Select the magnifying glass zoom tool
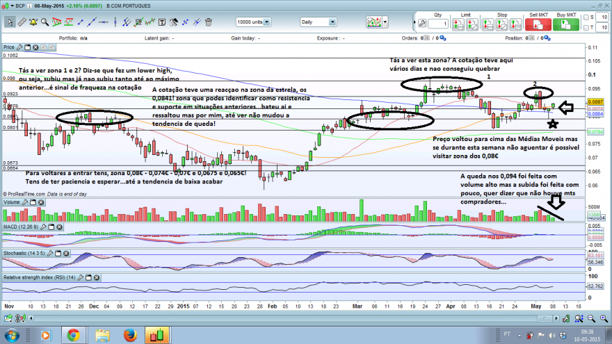This screenshot has height=344, width=612. [x=45, y=22]
